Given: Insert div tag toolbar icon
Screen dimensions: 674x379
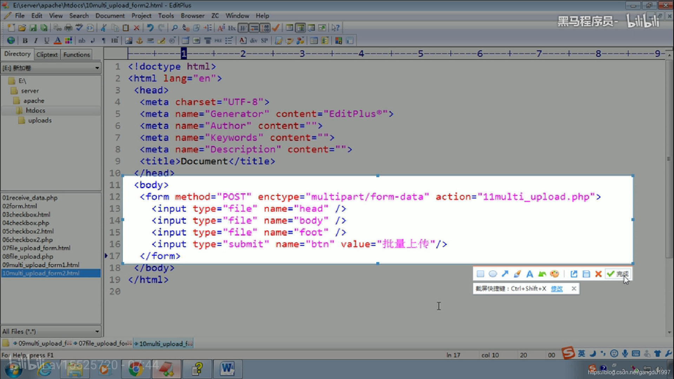Looking at the screenshot, I should 253,41.
